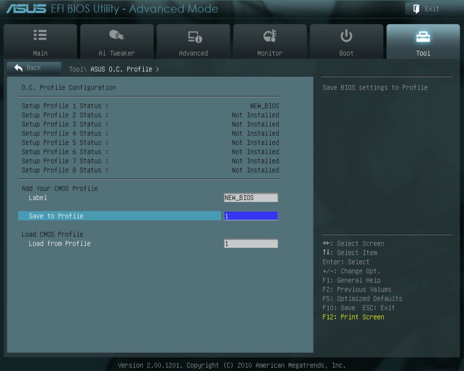This screenshot has height=371, width=464.
Task: Switch to the Advanced tab label
Action: (x=193, y=53)
